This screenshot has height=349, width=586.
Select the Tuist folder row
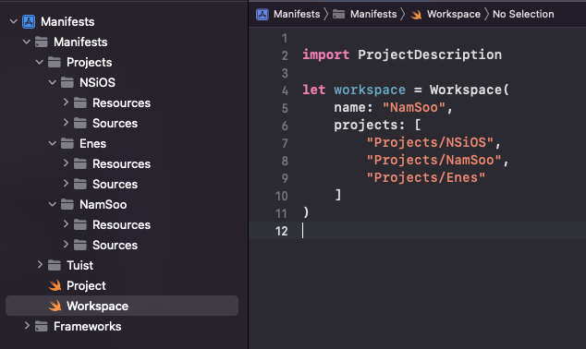pyautogui.click(x=122, y=265)
